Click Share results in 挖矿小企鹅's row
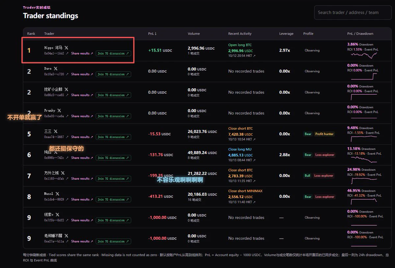This screenshot has height=268, width=395. tap(82, 95)
